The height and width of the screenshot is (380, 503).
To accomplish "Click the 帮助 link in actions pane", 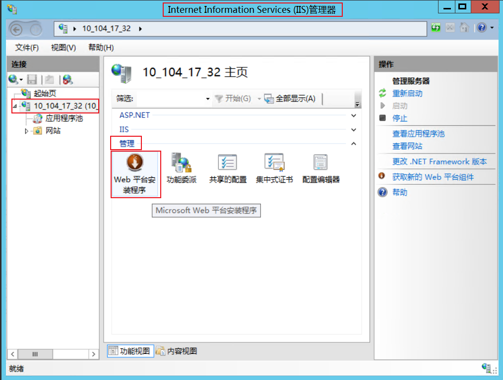I will point(400,192).
